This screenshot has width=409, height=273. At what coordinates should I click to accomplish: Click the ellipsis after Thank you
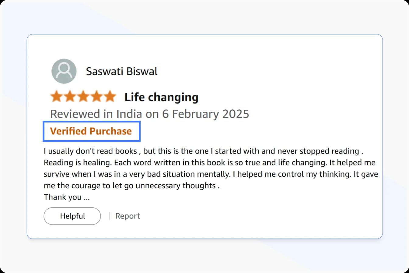coord(87,198)
